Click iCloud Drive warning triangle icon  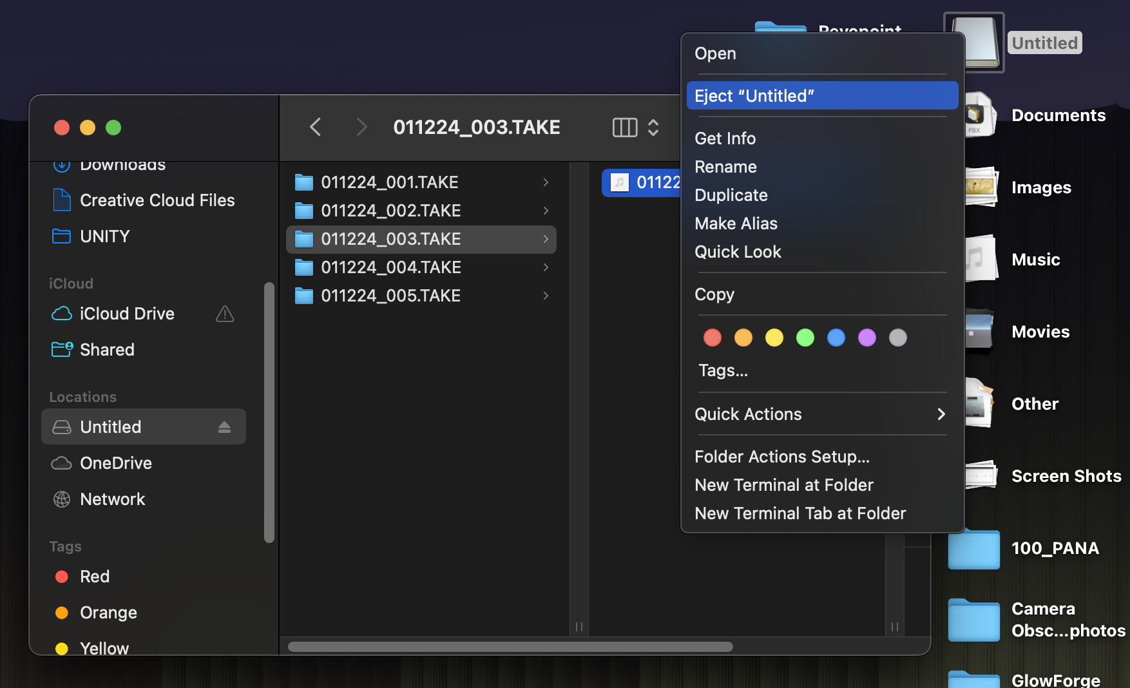(x=225, y=314)
